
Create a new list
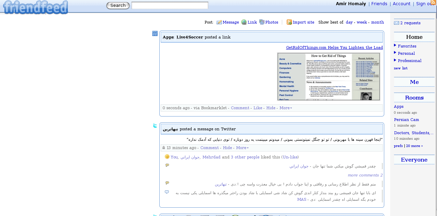[401, 68]
